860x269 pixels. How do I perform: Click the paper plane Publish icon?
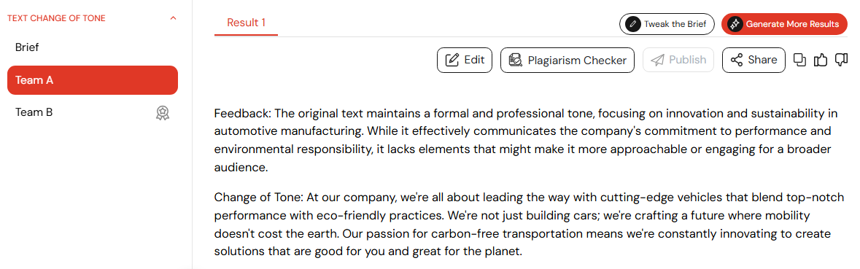(657, 61)
